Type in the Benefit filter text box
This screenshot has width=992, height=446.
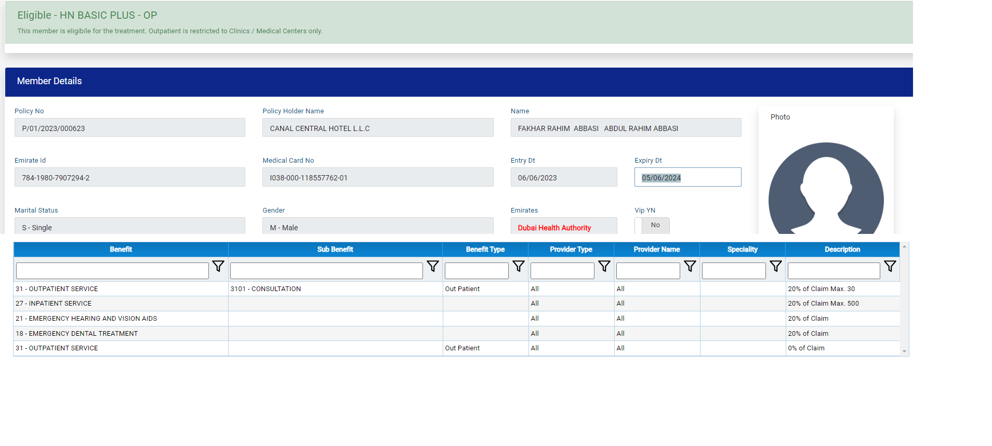pyautogui.click(x=112, y=271)
